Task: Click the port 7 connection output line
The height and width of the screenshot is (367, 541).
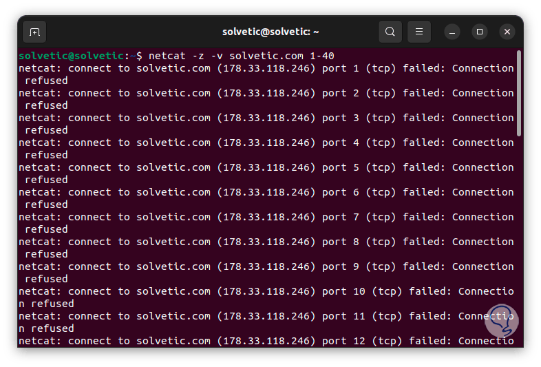Action: (266, 217)
